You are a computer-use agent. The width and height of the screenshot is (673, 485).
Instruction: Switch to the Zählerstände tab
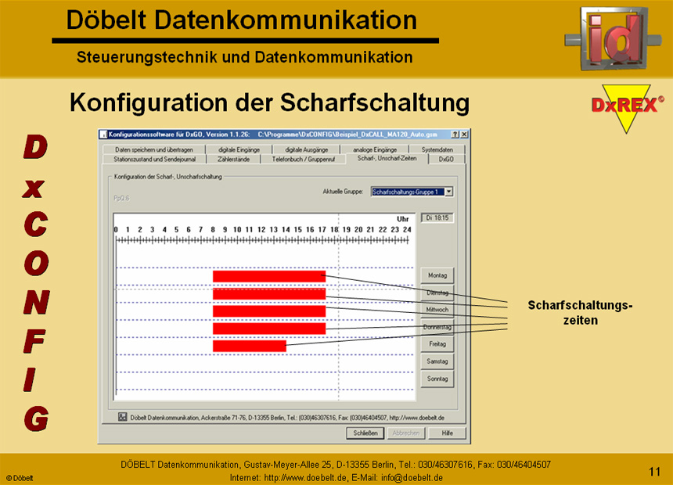coord(234,160)
